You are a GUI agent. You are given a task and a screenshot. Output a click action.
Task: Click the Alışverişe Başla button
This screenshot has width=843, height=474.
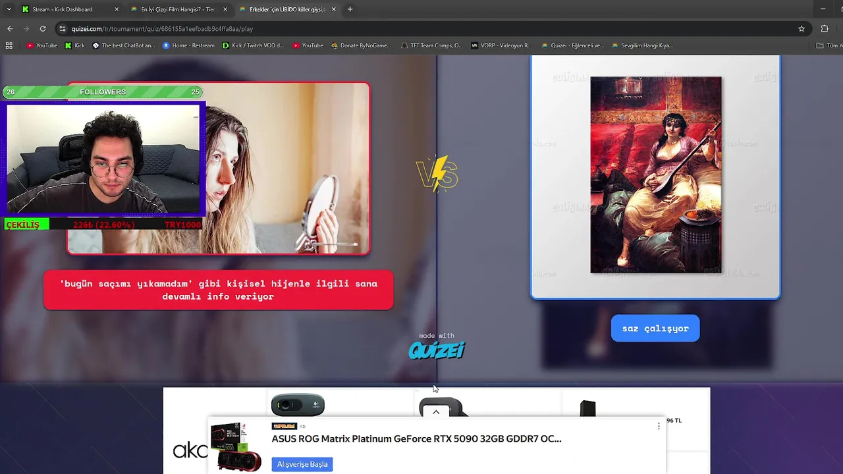(x=302, y=464)
